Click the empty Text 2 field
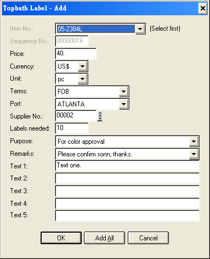210x259 pixels. pos(127,178)
